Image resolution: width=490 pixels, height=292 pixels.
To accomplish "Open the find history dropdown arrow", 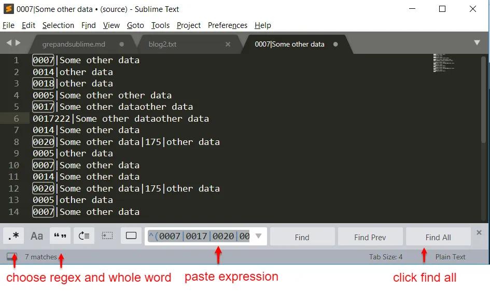I will tap(258, 236).
